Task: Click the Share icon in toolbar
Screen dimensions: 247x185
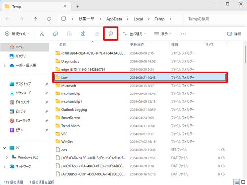Action: click(x=97, y=34)
